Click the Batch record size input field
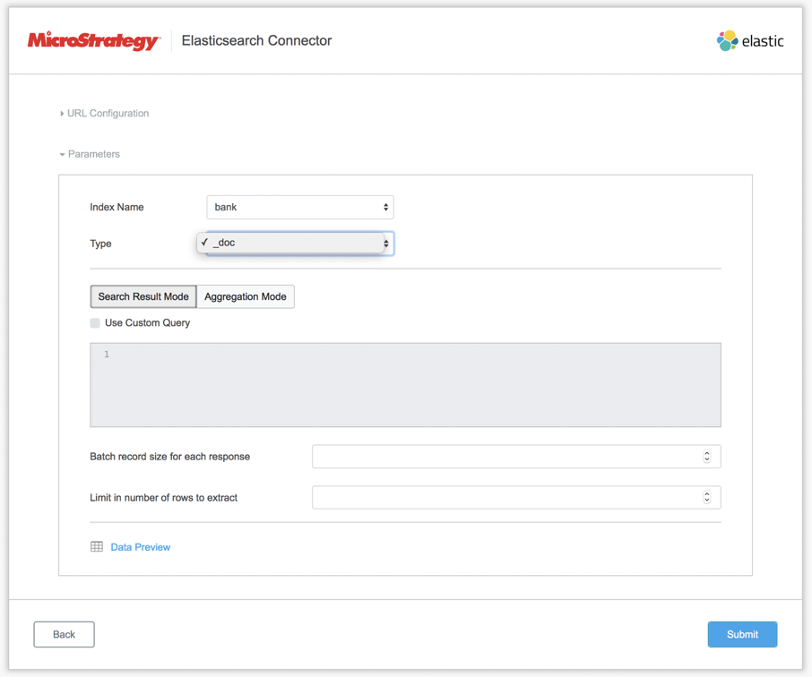Image resolution: width=812 pixels, height=677 pixels. (x=505, y=457)
